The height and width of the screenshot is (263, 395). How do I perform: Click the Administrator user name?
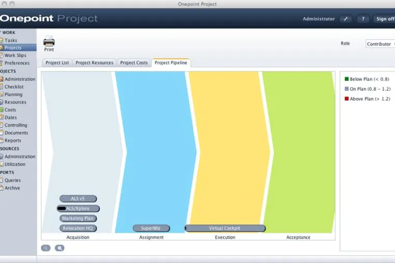point(319,19)
